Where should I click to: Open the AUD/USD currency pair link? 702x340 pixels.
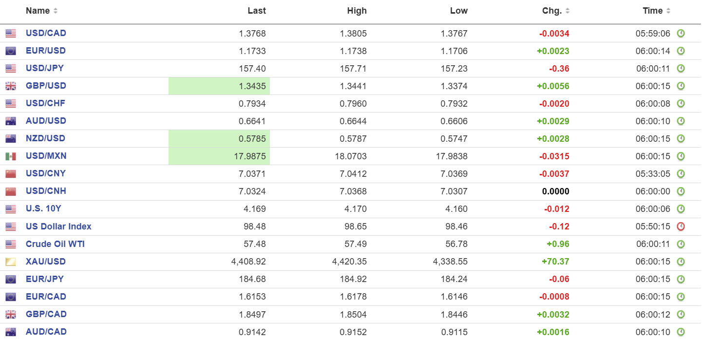coord(45,121)
